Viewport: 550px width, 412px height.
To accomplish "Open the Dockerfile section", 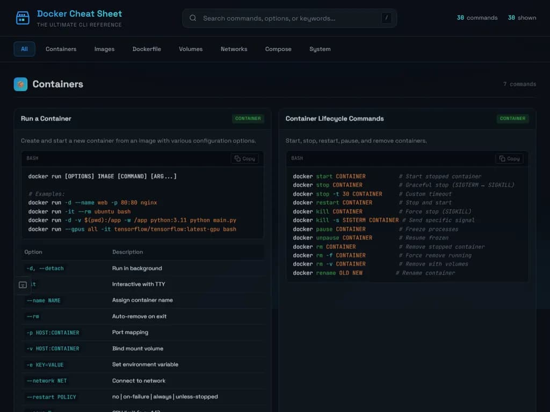I will (147, 49).
